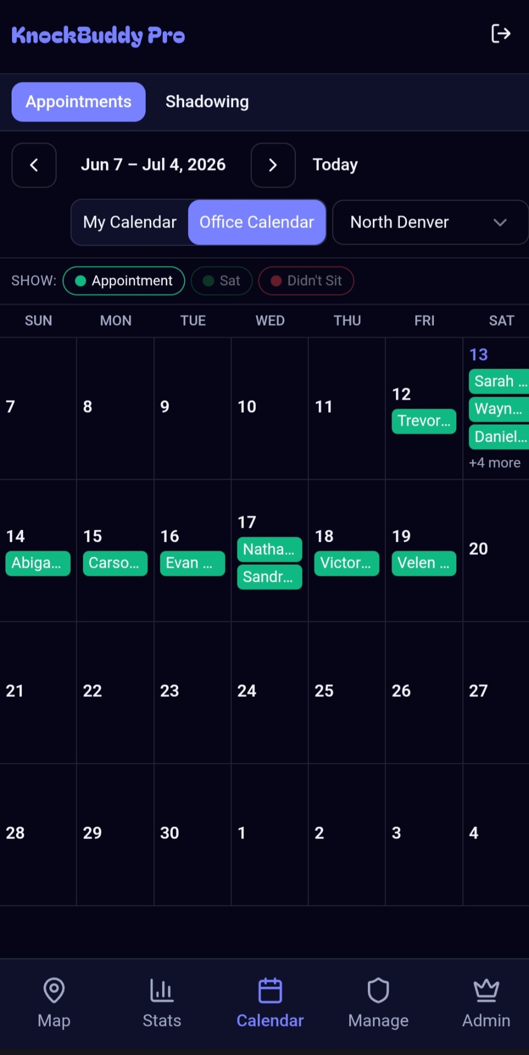The height and width of the screenshot is (1055, 529).
Task: Open Natha... appointment on June 17
Action: (x=269, y=549)
